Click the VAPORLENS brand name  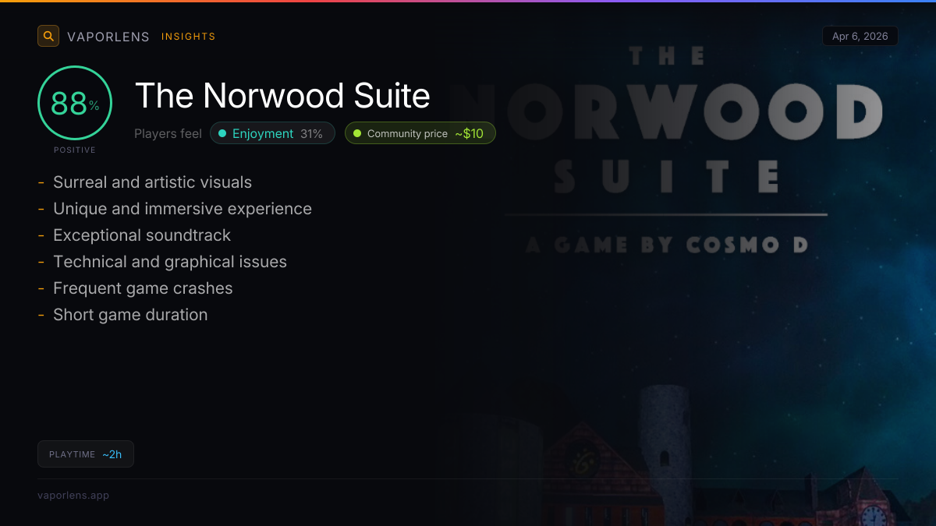coord(108,37)
